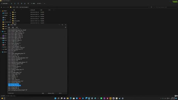The image size is (178, 100).
Task: Open the Sort dropdown in Explorer toolbar
Action: pos(33,4)
